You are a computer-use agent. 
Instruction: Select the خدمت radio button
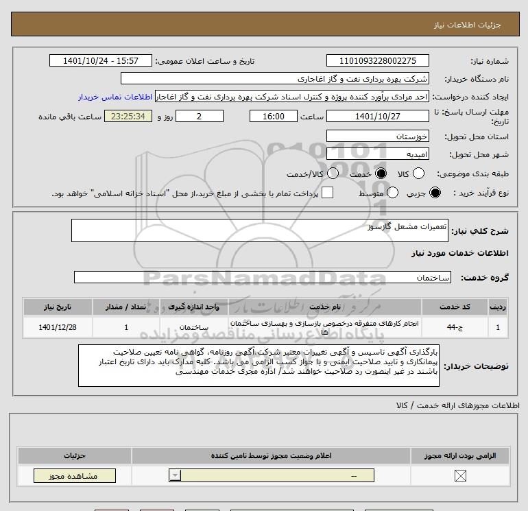point(381,174)
